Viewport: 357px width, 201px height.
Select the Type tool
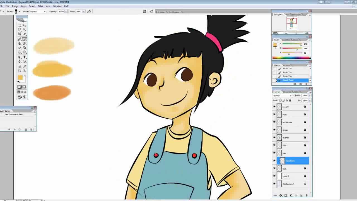click(25, 57)
